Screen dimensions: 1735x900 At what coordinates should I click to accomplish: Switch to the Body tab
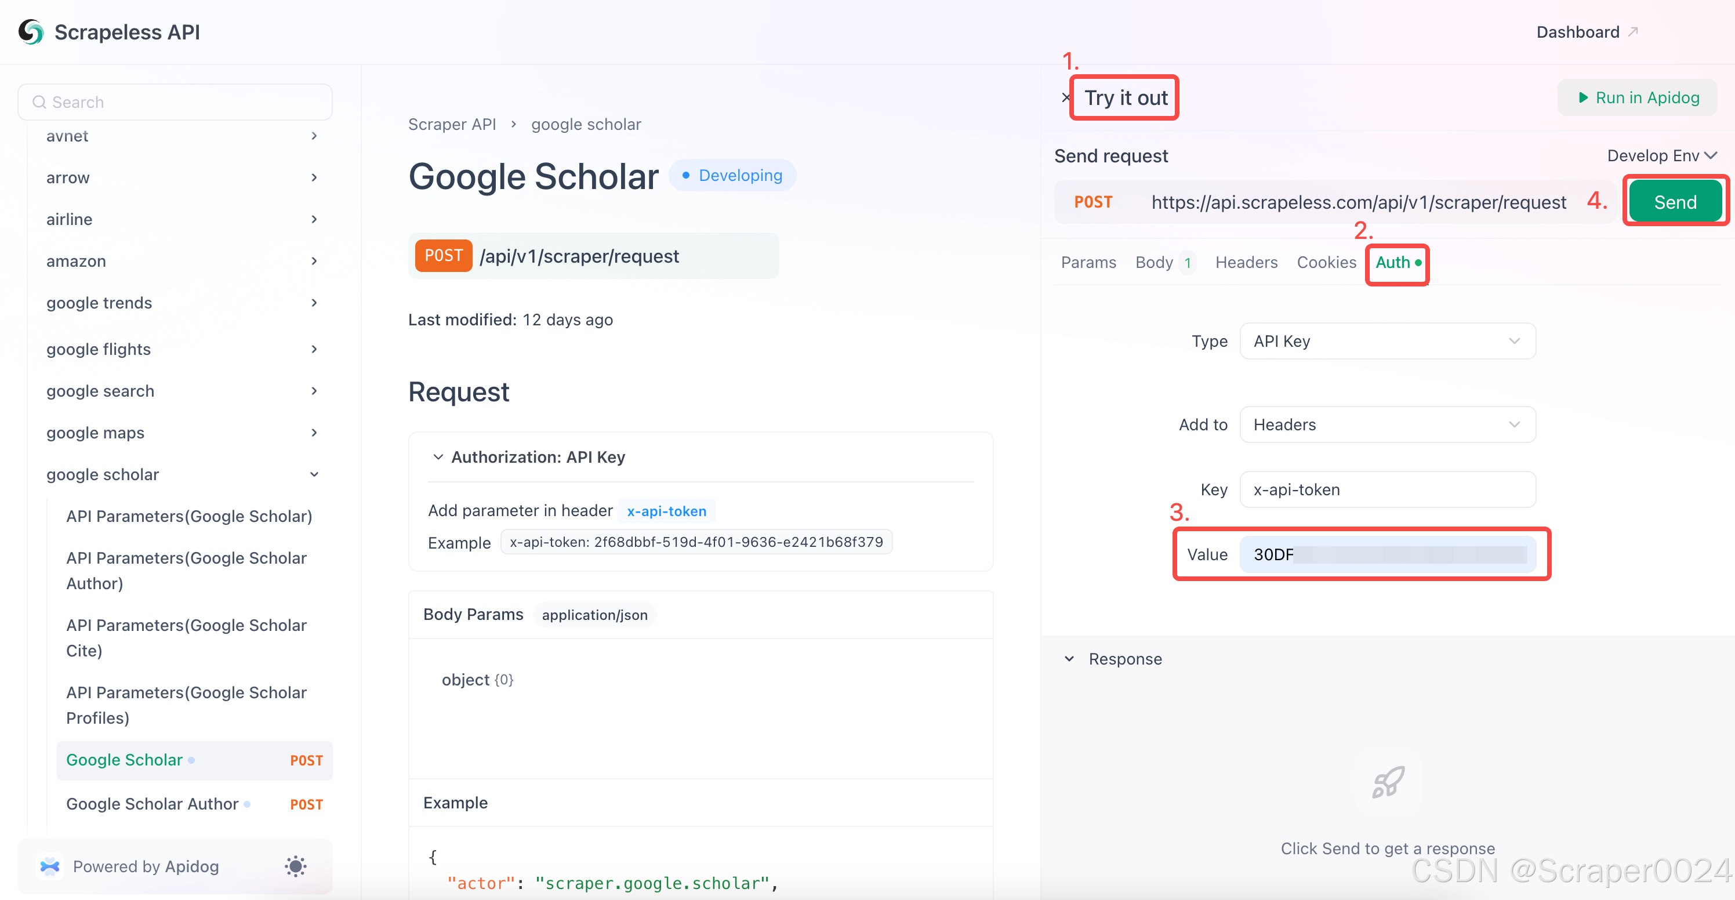(x=1154, y=263)
